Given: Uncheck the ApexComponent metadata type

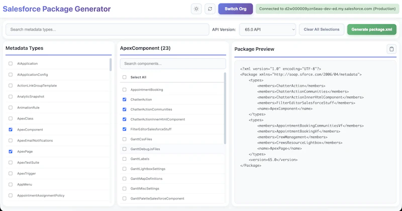Looking at the screenshot, I should pyautogui.click(x=11, y=130).
